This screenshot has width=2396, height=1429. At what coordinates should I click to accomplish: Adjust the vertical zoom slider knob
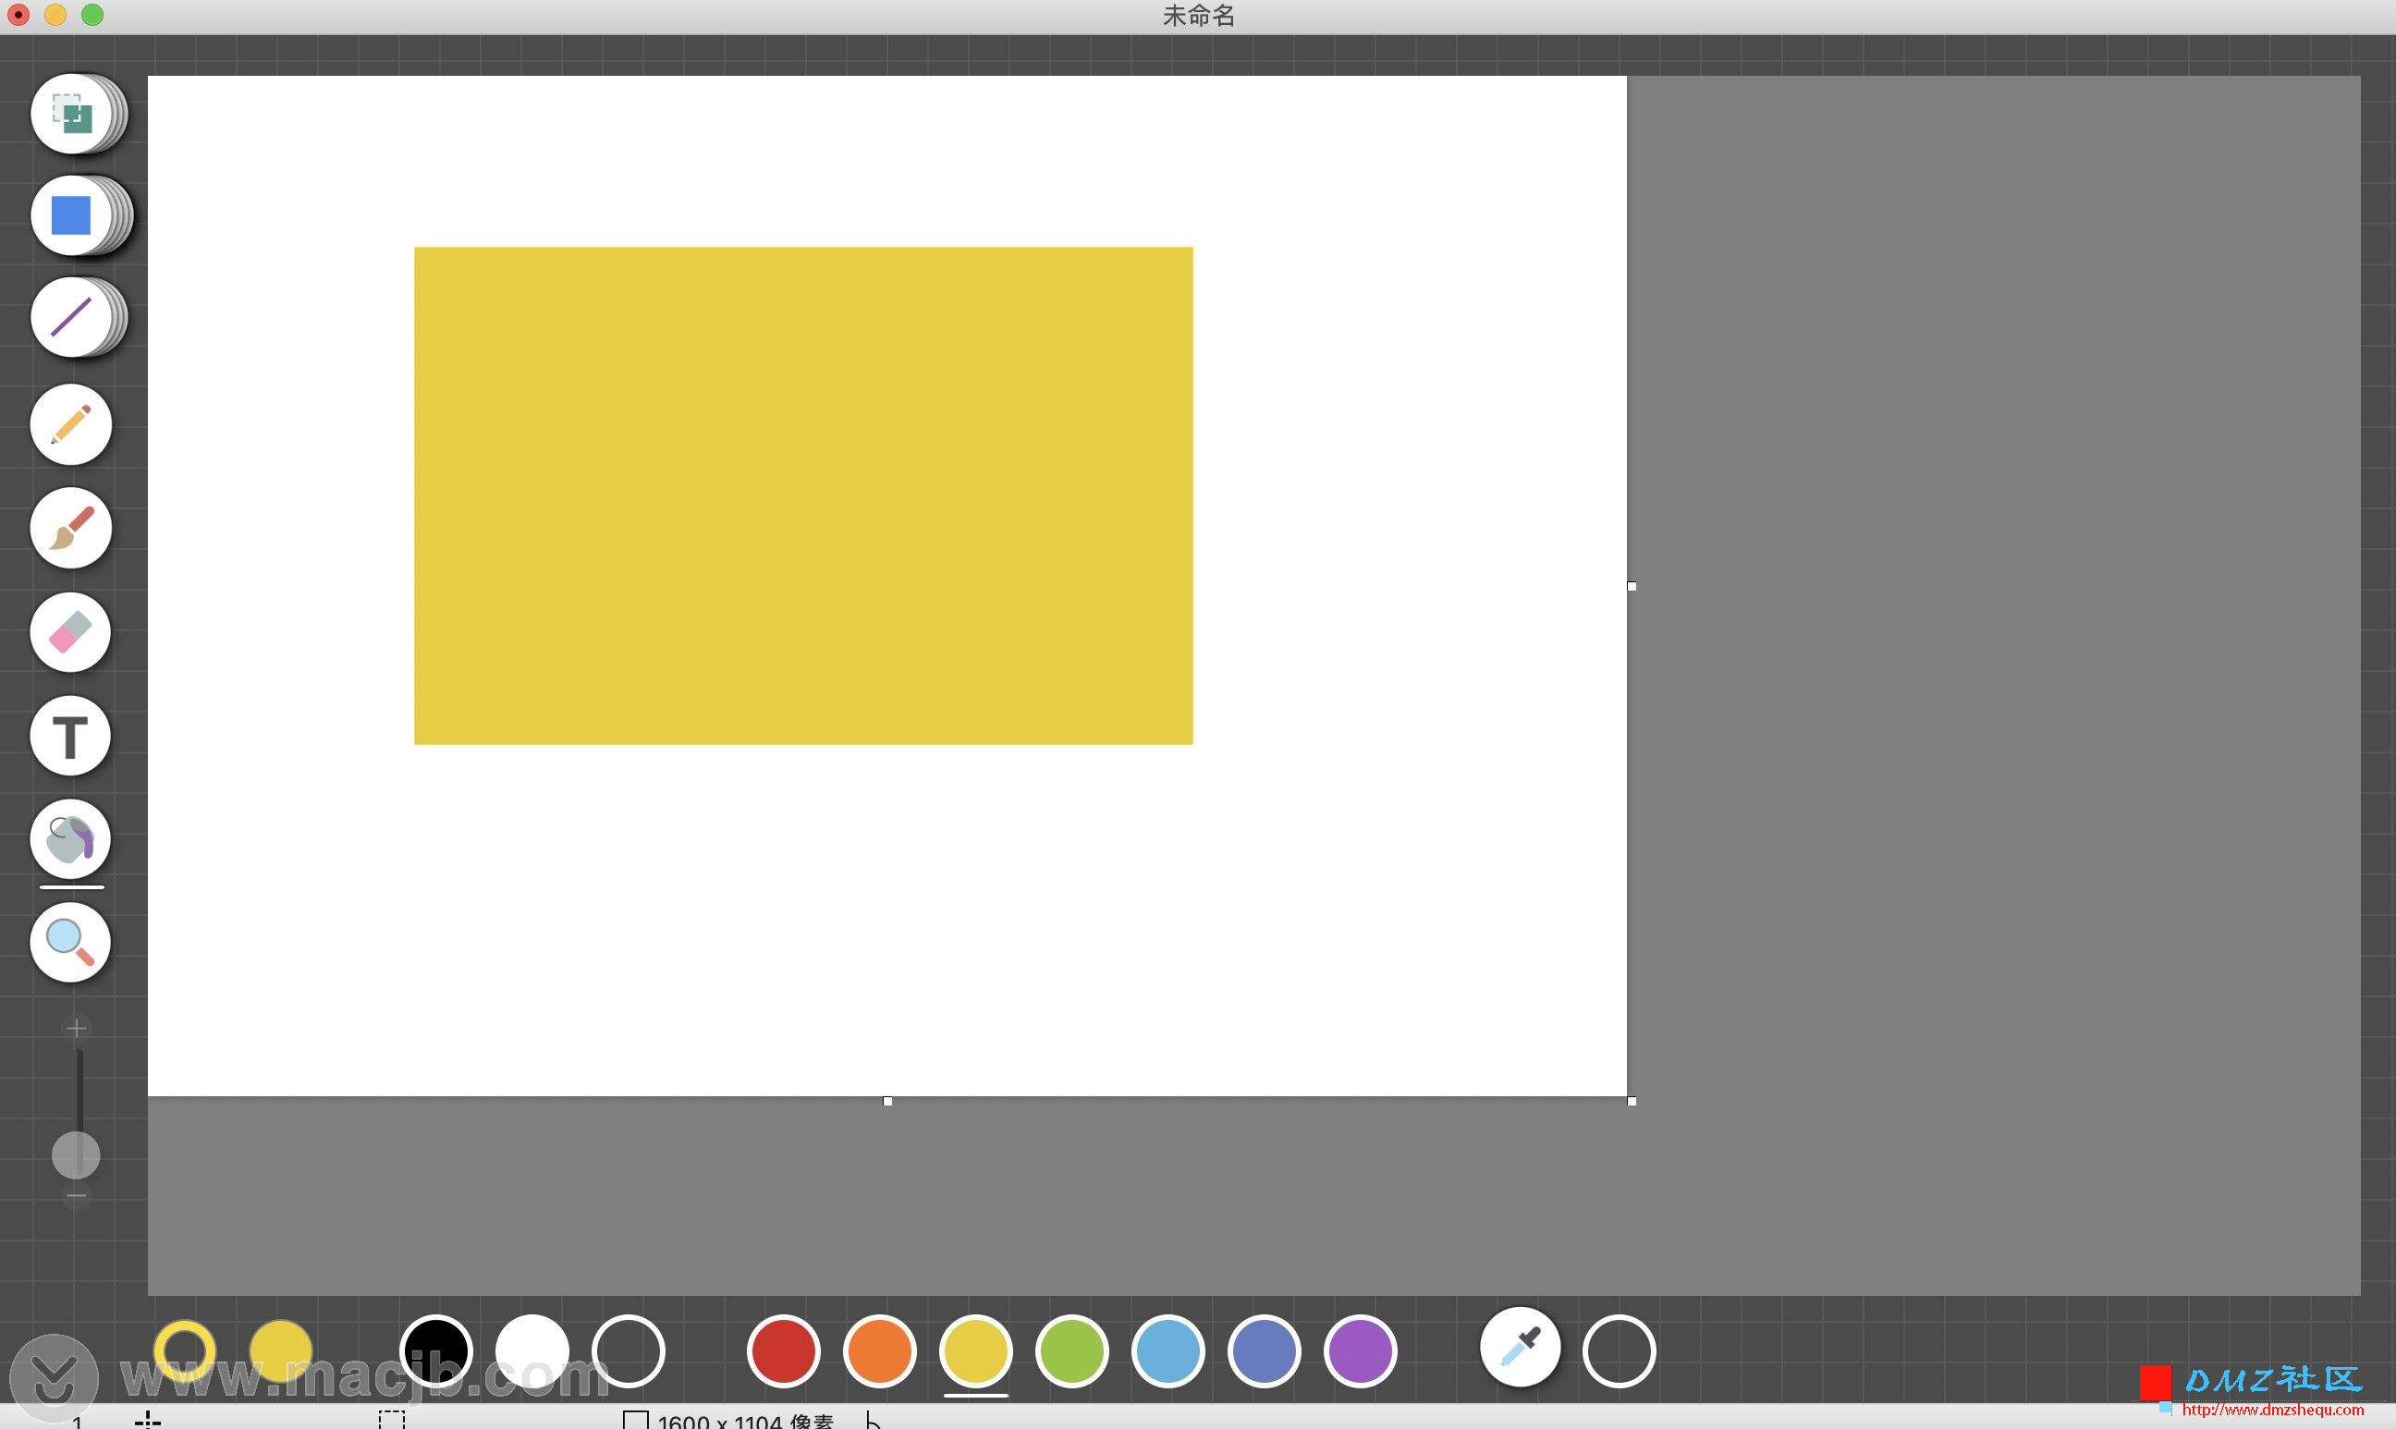(76, 1155)
